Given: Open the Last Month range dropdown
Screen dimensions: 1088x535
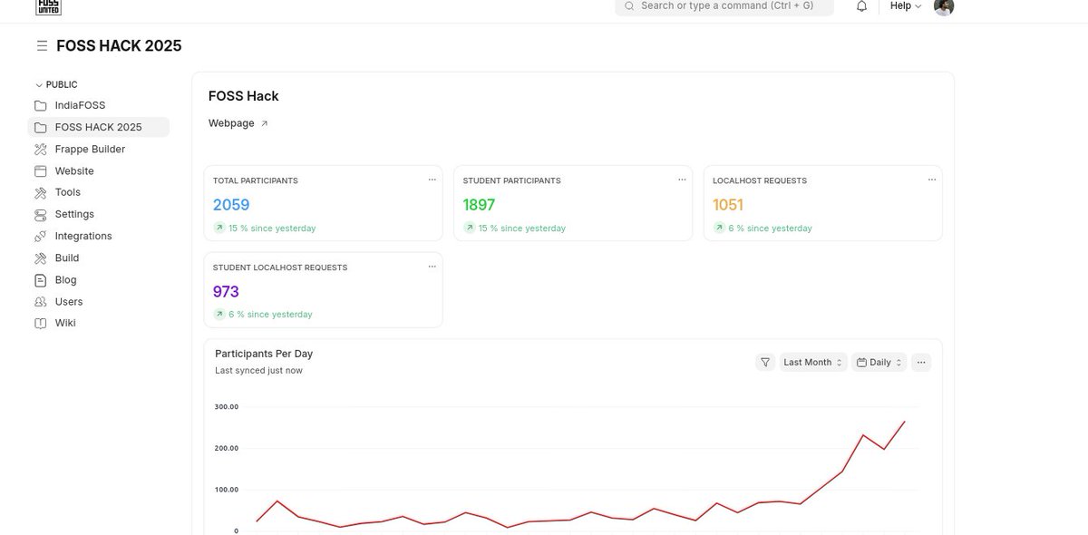Looking at the screenshot, I should coord(813,362).
